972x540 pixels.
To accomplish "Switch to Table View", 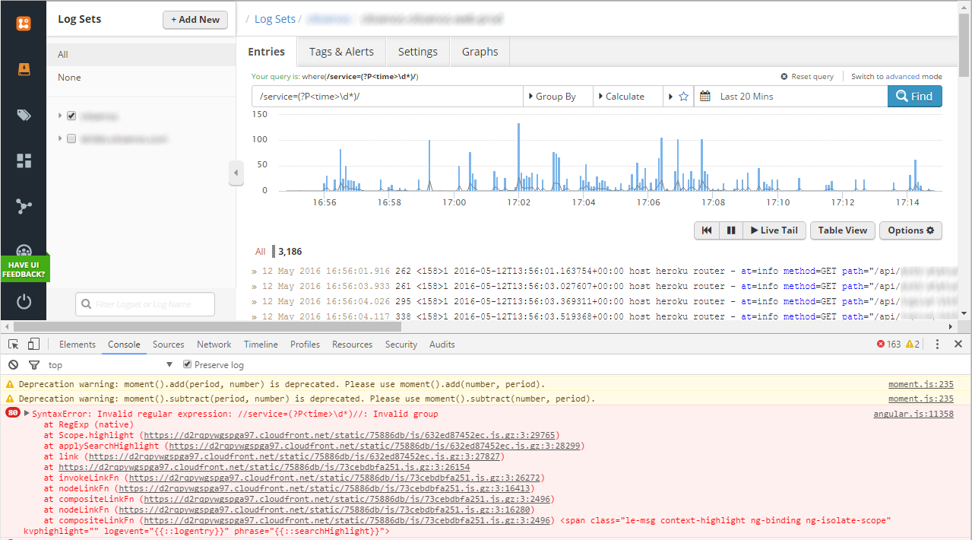I will 843,230.
